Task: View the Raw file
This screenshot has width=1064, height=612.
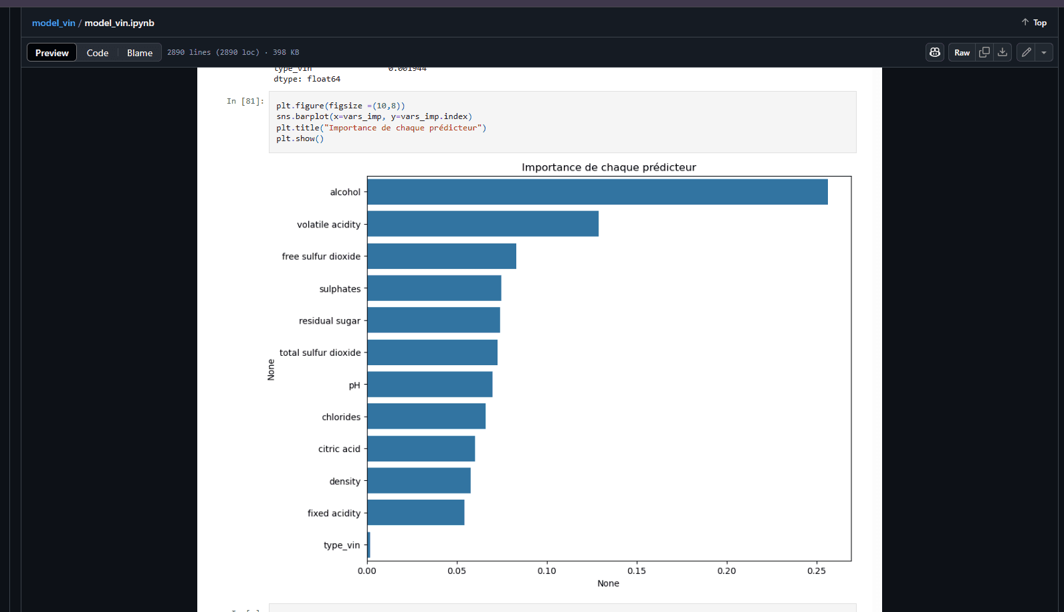Action: [x=962, y=52]
